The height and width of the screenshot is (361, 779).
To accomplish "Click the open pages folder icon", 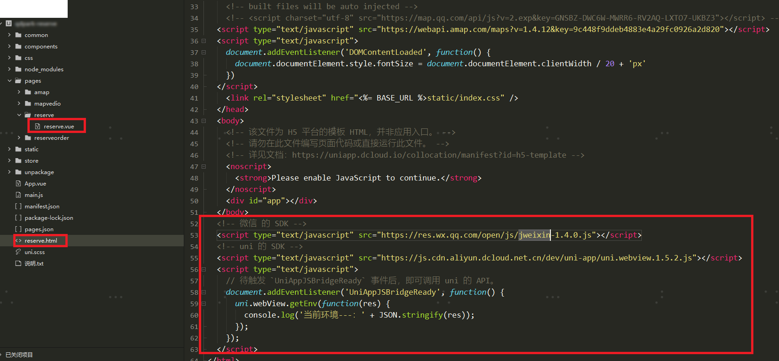I will [18, 80].
